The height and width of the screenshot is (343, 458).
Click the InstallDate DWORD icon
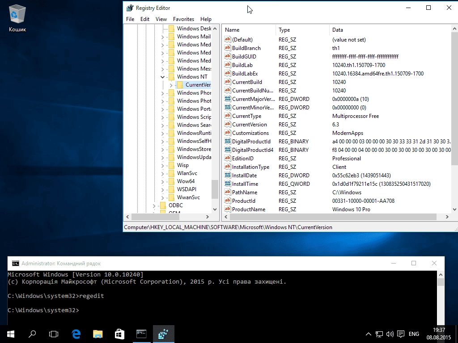[228, 175]
